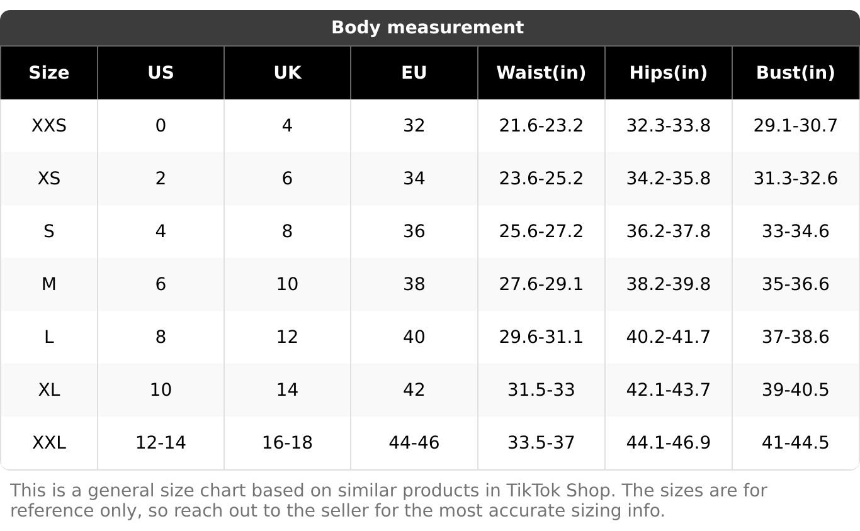The image size is (860, 531).
Task: Click hips measurement 40.2-41.7 cell
Action: click(x=668, y=337)
